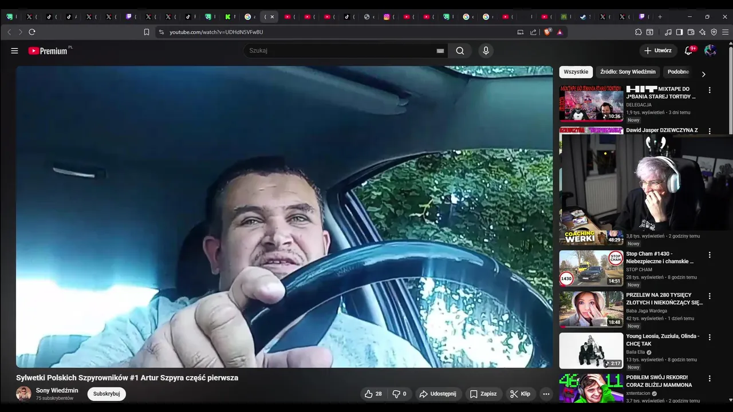Click Zapisz save button
The image size is (733, 412).
point(483,394)
